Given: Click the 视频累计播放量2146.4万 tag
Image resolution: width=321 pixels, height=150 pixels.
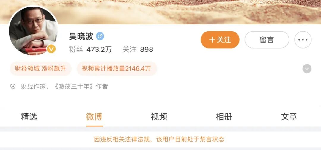Looking at the screenshot, I should point(117,69).
